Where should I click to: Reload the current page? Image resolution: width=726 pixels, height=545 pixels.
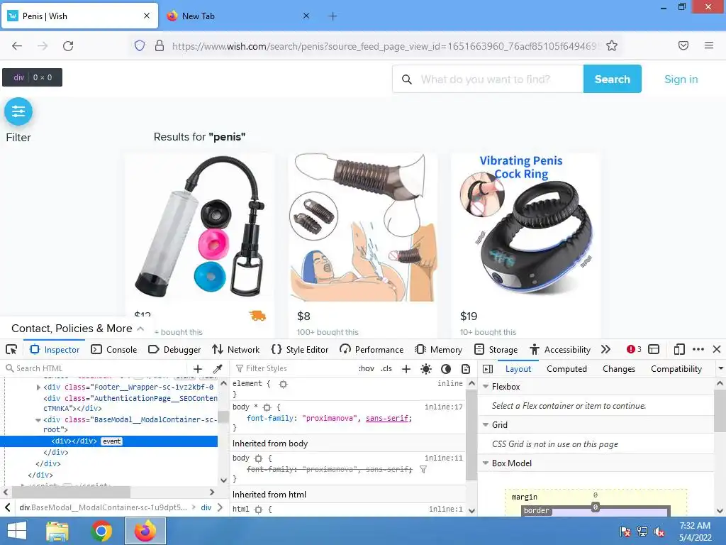[x=68, y=45]
